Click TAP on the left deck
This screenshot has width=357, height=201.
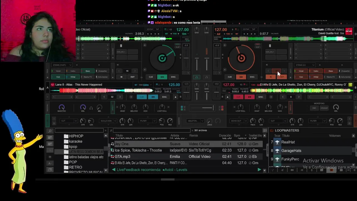157,29
